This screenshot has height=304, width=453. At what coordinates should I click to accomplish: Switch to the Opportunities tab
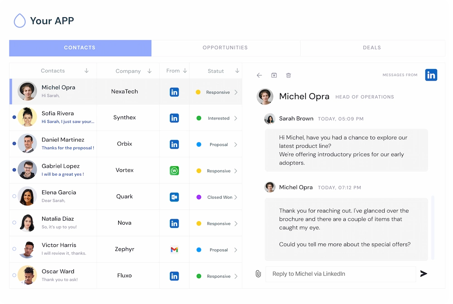coord(225,48)
